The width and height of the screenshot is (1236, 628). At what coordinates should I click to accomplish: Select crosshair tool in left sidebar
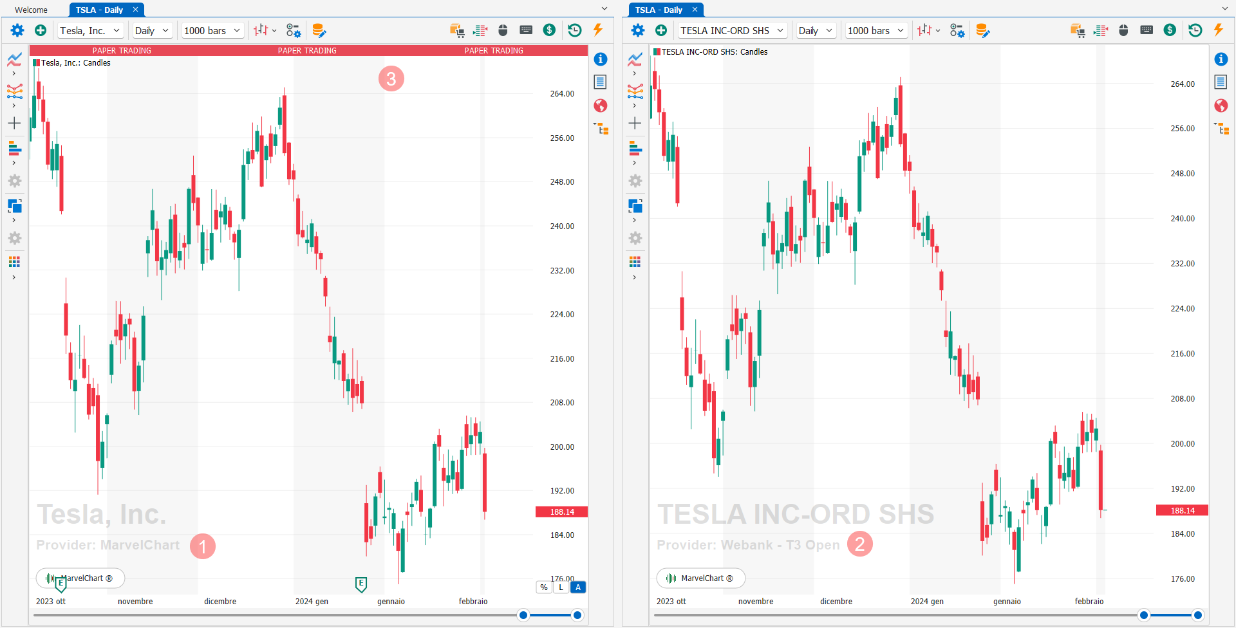click(14, 123)
